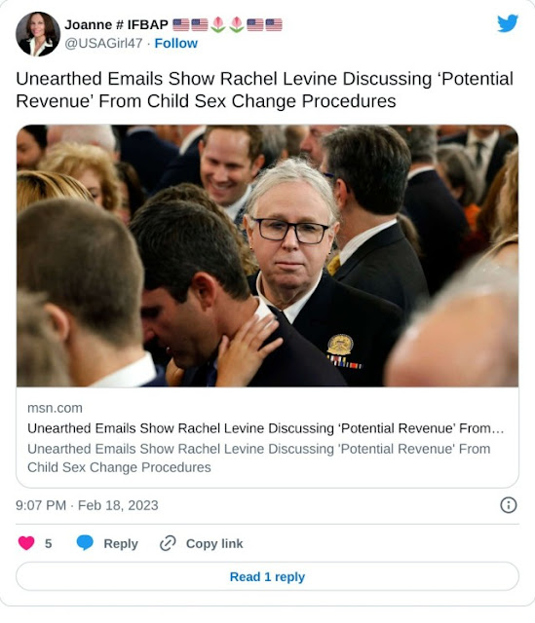The width and height of the screenshot is (535, 623).
Task: Click the gray article description in the card
Action: tap(259, 458)
